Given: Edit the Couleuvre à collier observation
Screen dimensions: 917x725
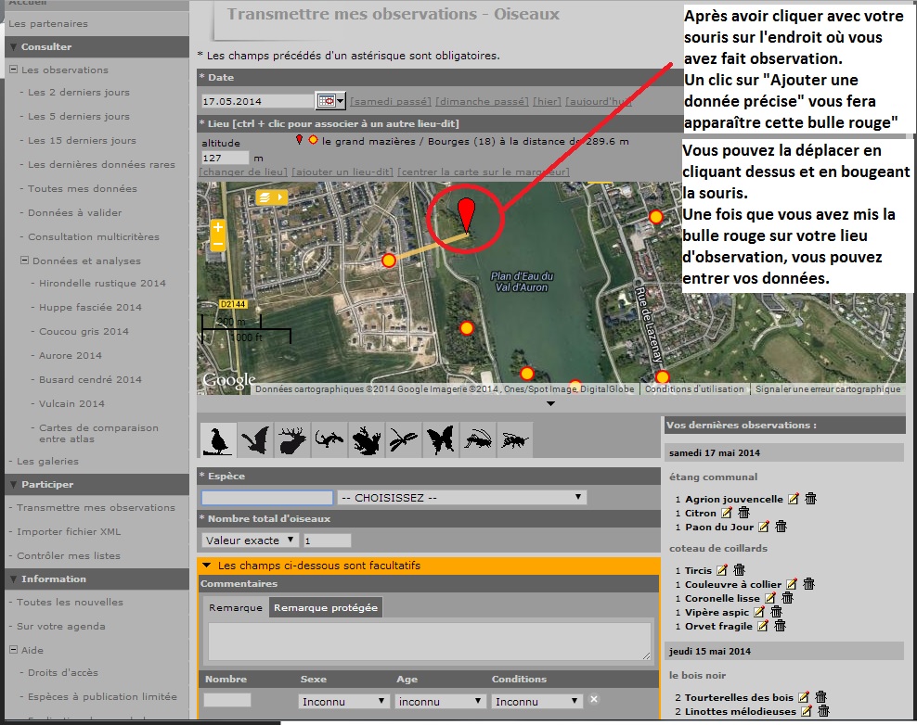Looking at the screenshot, I should pos(792,584).
